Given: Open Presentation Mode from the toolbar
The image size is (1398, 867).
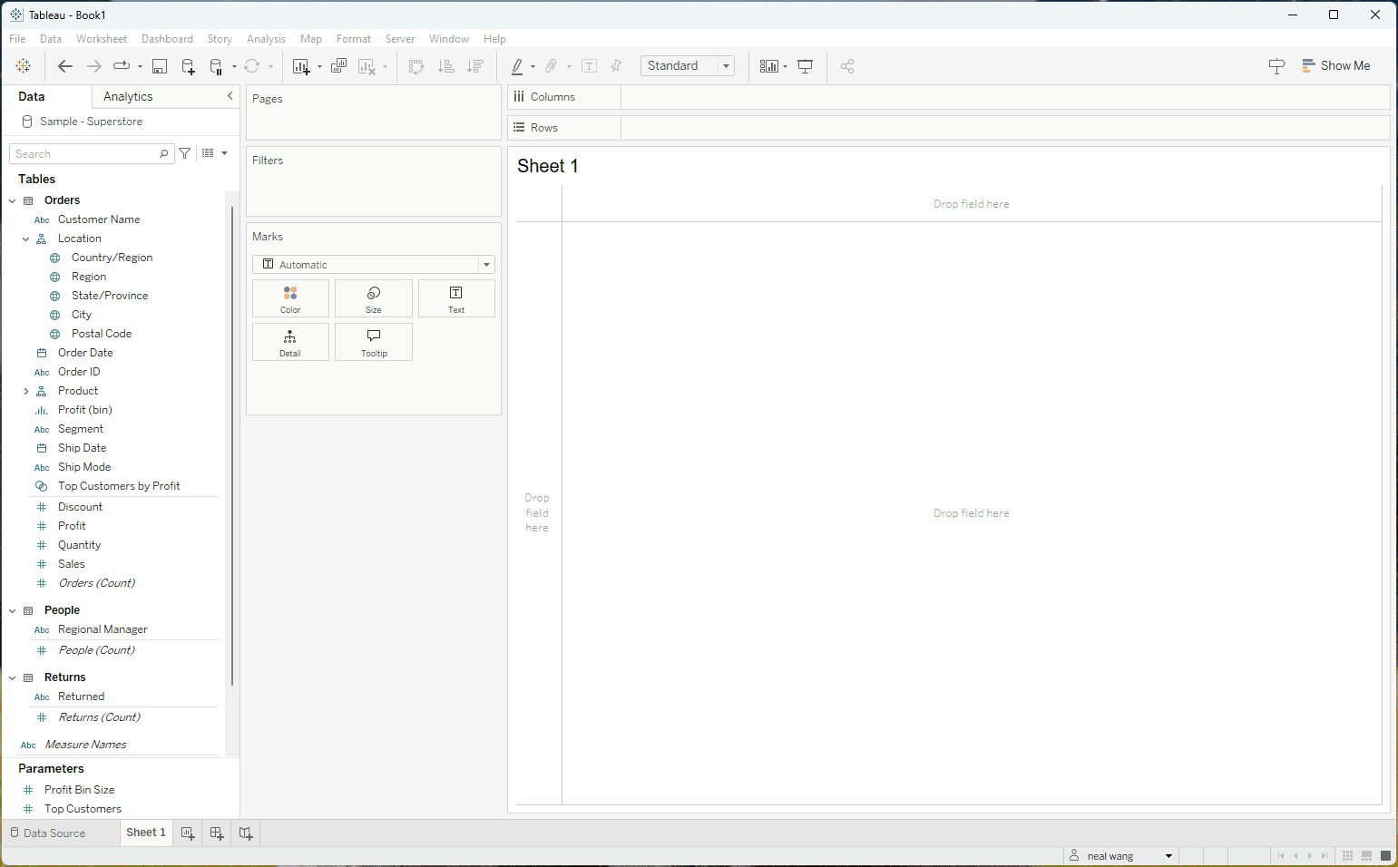Looking at the screenshot, I should 805,66.
